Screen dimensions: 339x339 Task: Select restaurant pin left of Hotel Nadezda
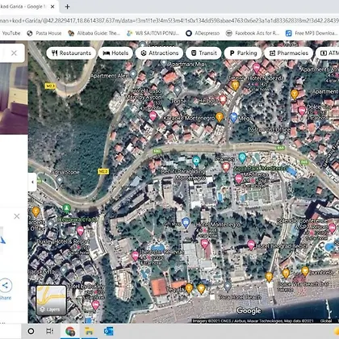[x=235, y=86]
